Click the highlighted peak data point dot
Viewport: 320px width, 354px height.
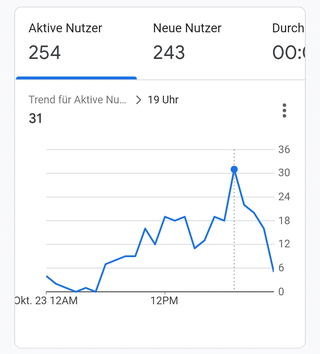pos(234,169)
